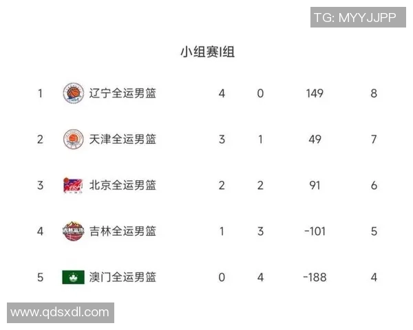Open 澳门全运男篮 team name
Screen dimensions: 413x330
(x=123, y=277)
